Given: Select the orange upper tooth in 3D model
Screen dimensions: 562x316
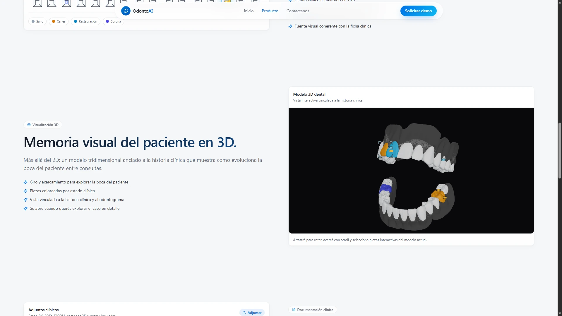Looking at the screenshot, I should point(384,150).
